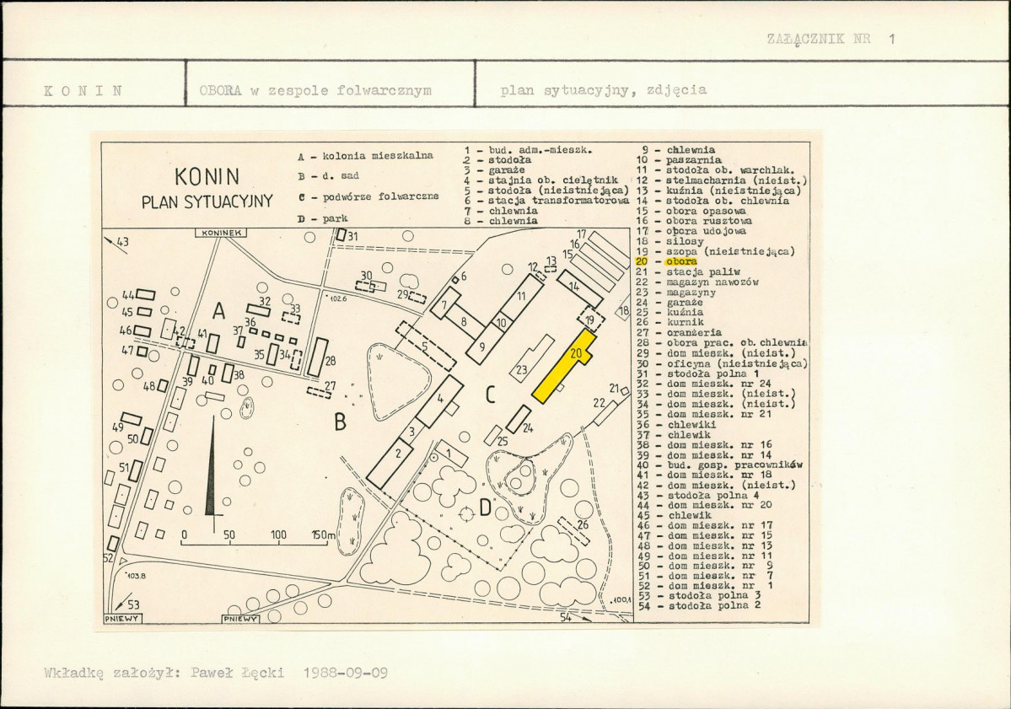This screenshot has height=709, width=1011.
Task: Select legend entry 27 oranżeria
Action: pos(679,333)
